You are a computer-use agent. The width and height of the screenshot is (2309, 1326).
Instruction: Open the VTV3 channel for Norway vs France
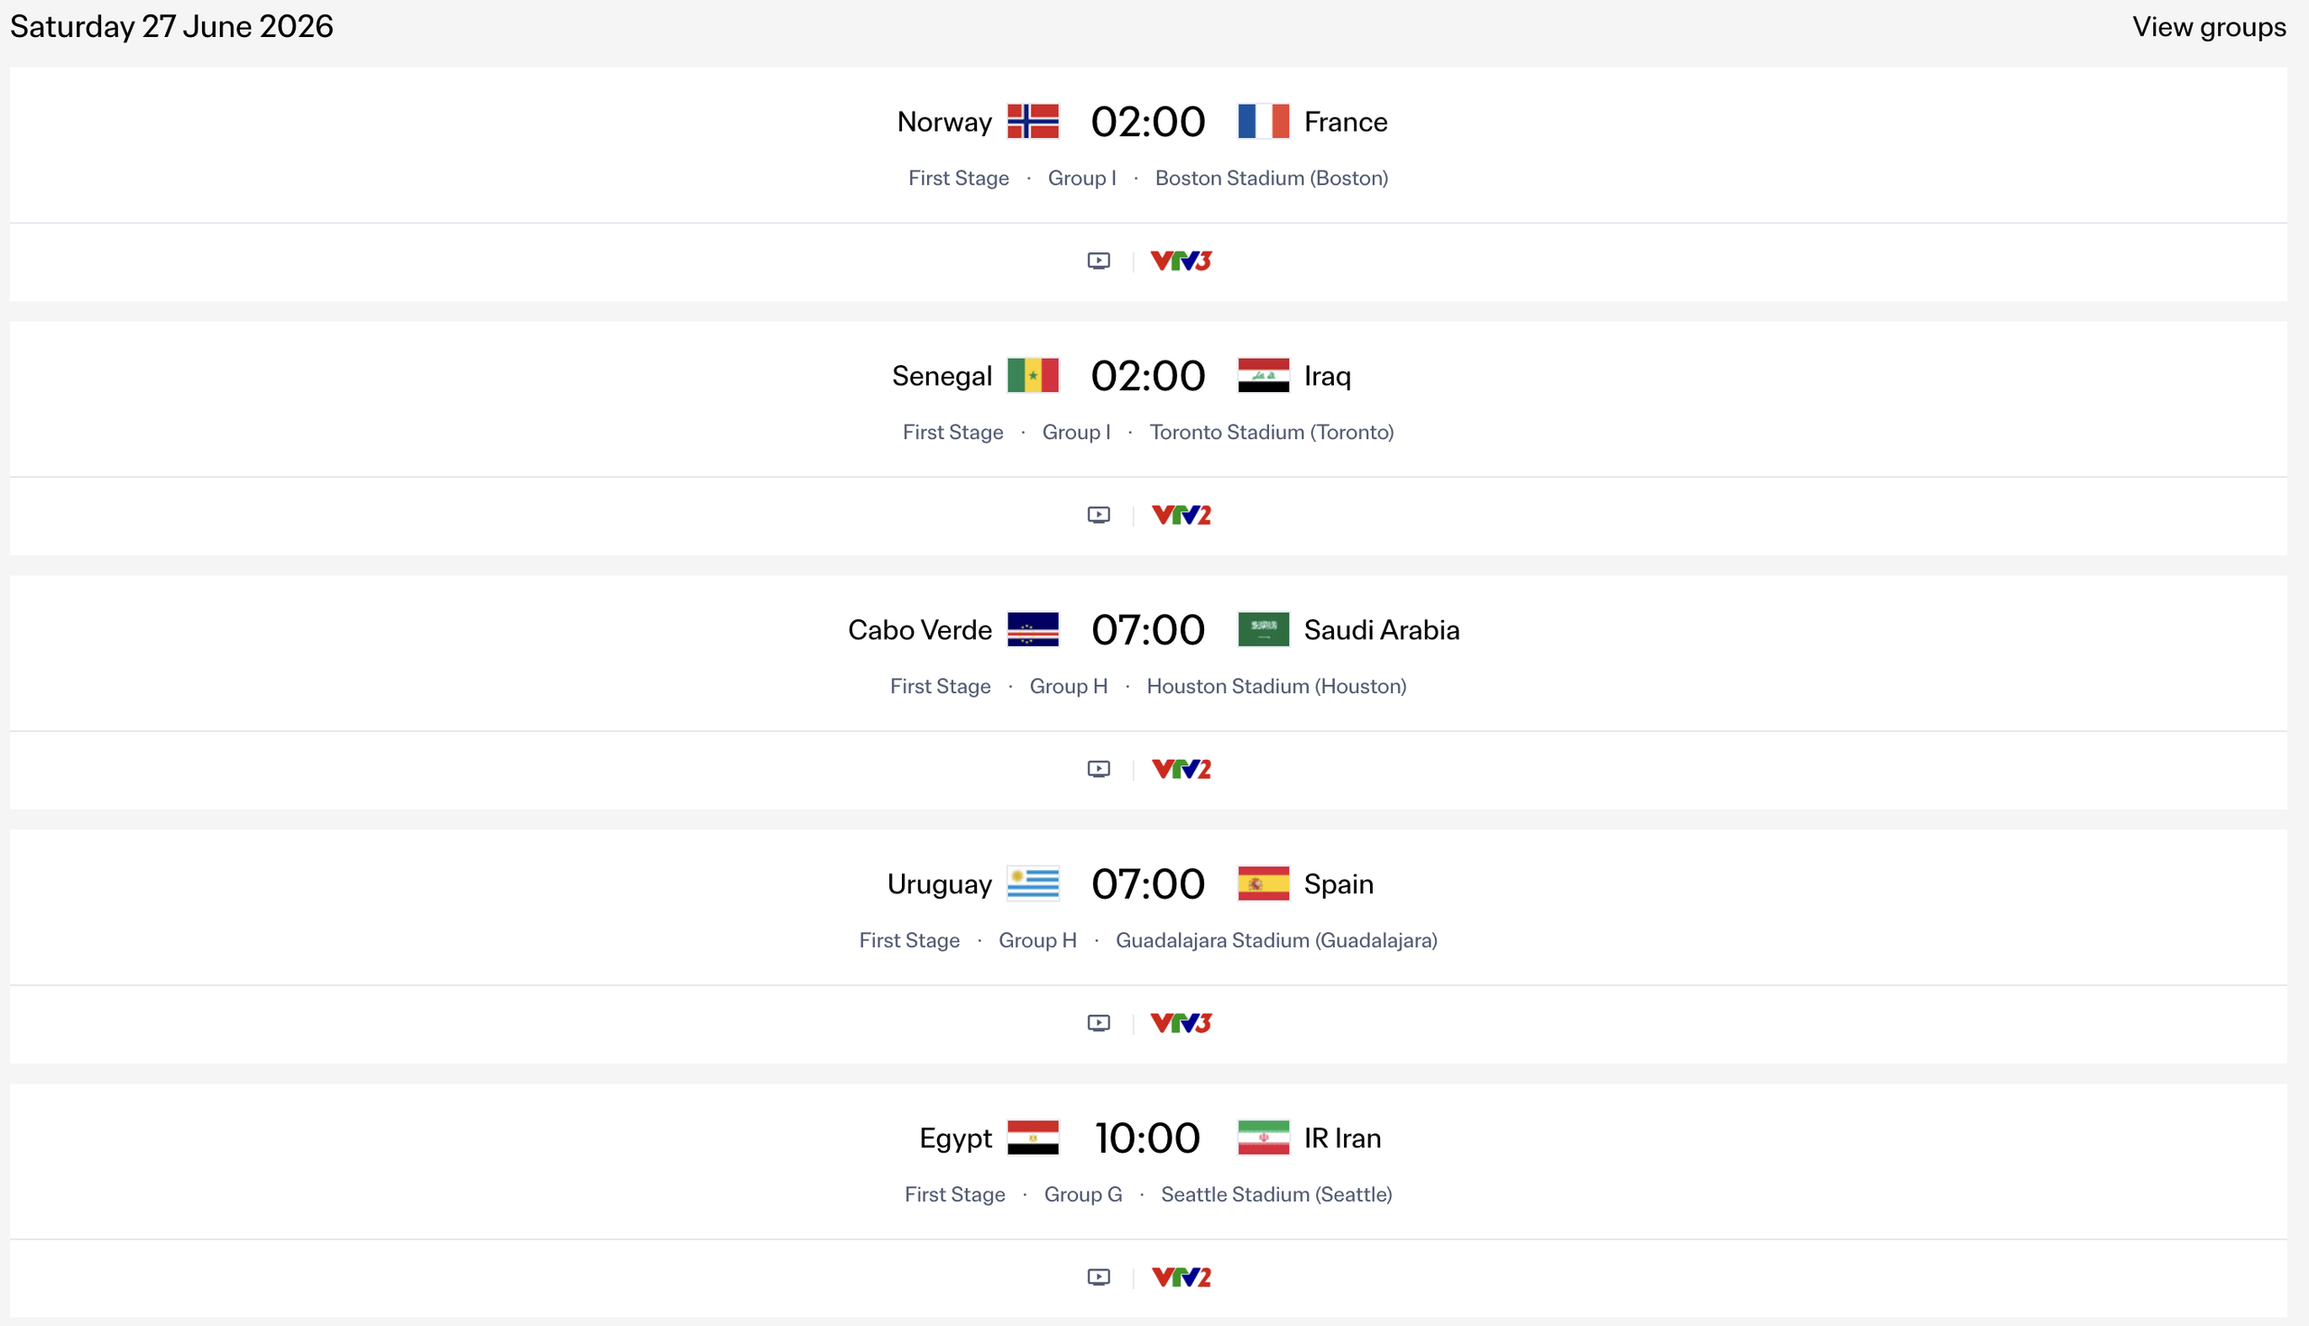pos(1180,261)
